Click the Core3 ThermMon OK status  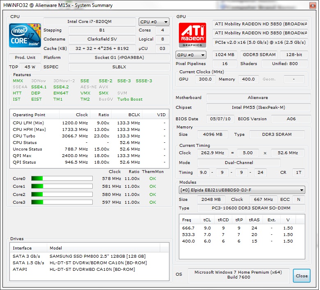point(153,202)
